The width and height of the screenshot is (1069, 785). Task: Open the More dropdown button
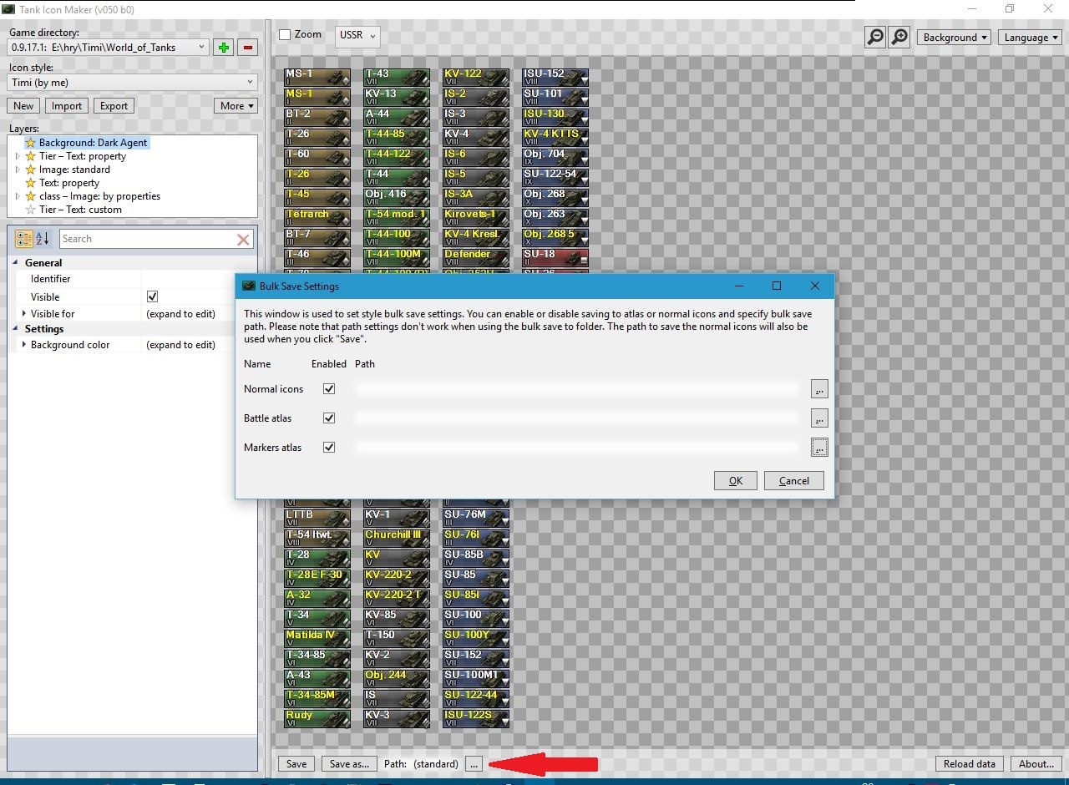click(236, 106)
